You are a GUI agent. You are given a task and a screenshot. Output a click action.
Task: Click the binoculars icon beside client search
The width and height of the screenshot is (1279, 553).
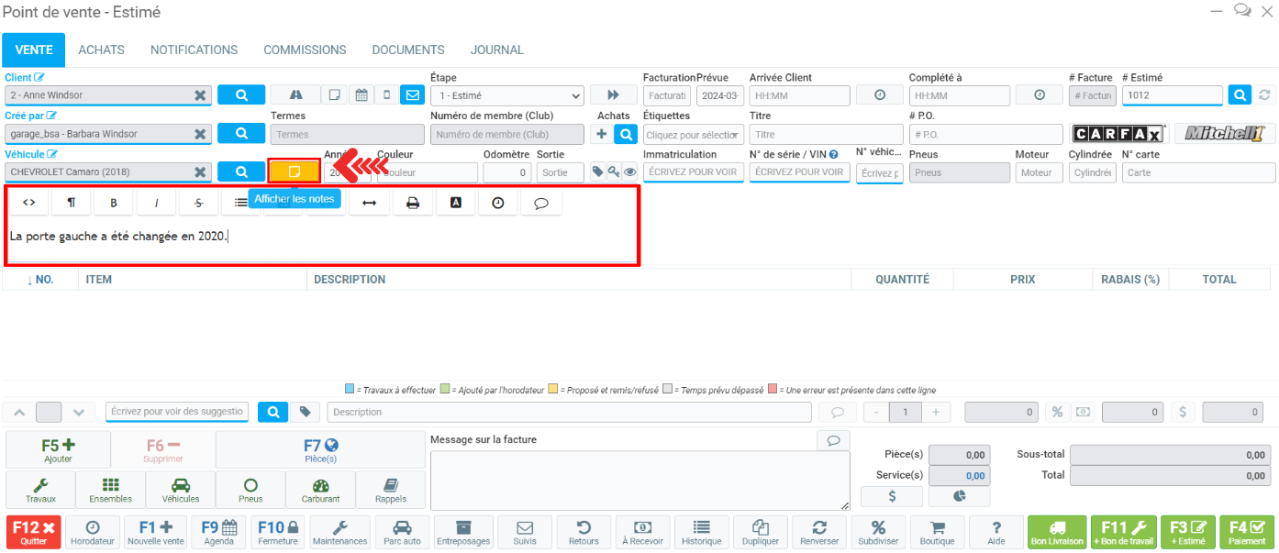click(x=295, y=94)
